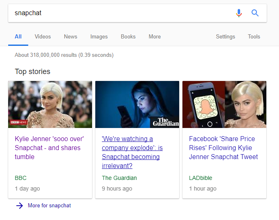Screen dimensions: 279x220
Task: Click the arrow icon beside More for snapchat
Action: pos(20,206)
